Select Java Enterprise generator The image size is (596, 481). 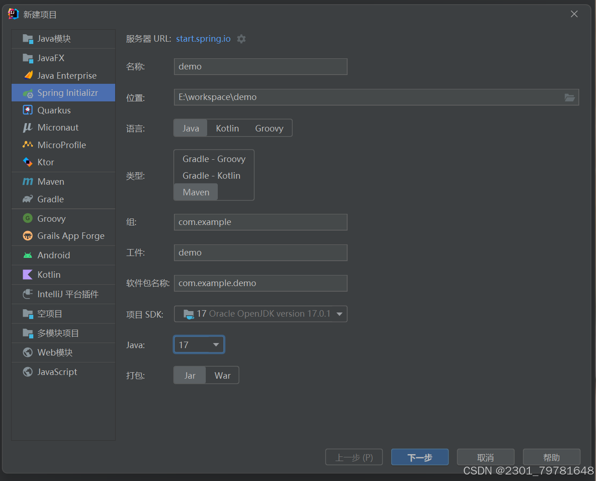(x=63, y=75)
